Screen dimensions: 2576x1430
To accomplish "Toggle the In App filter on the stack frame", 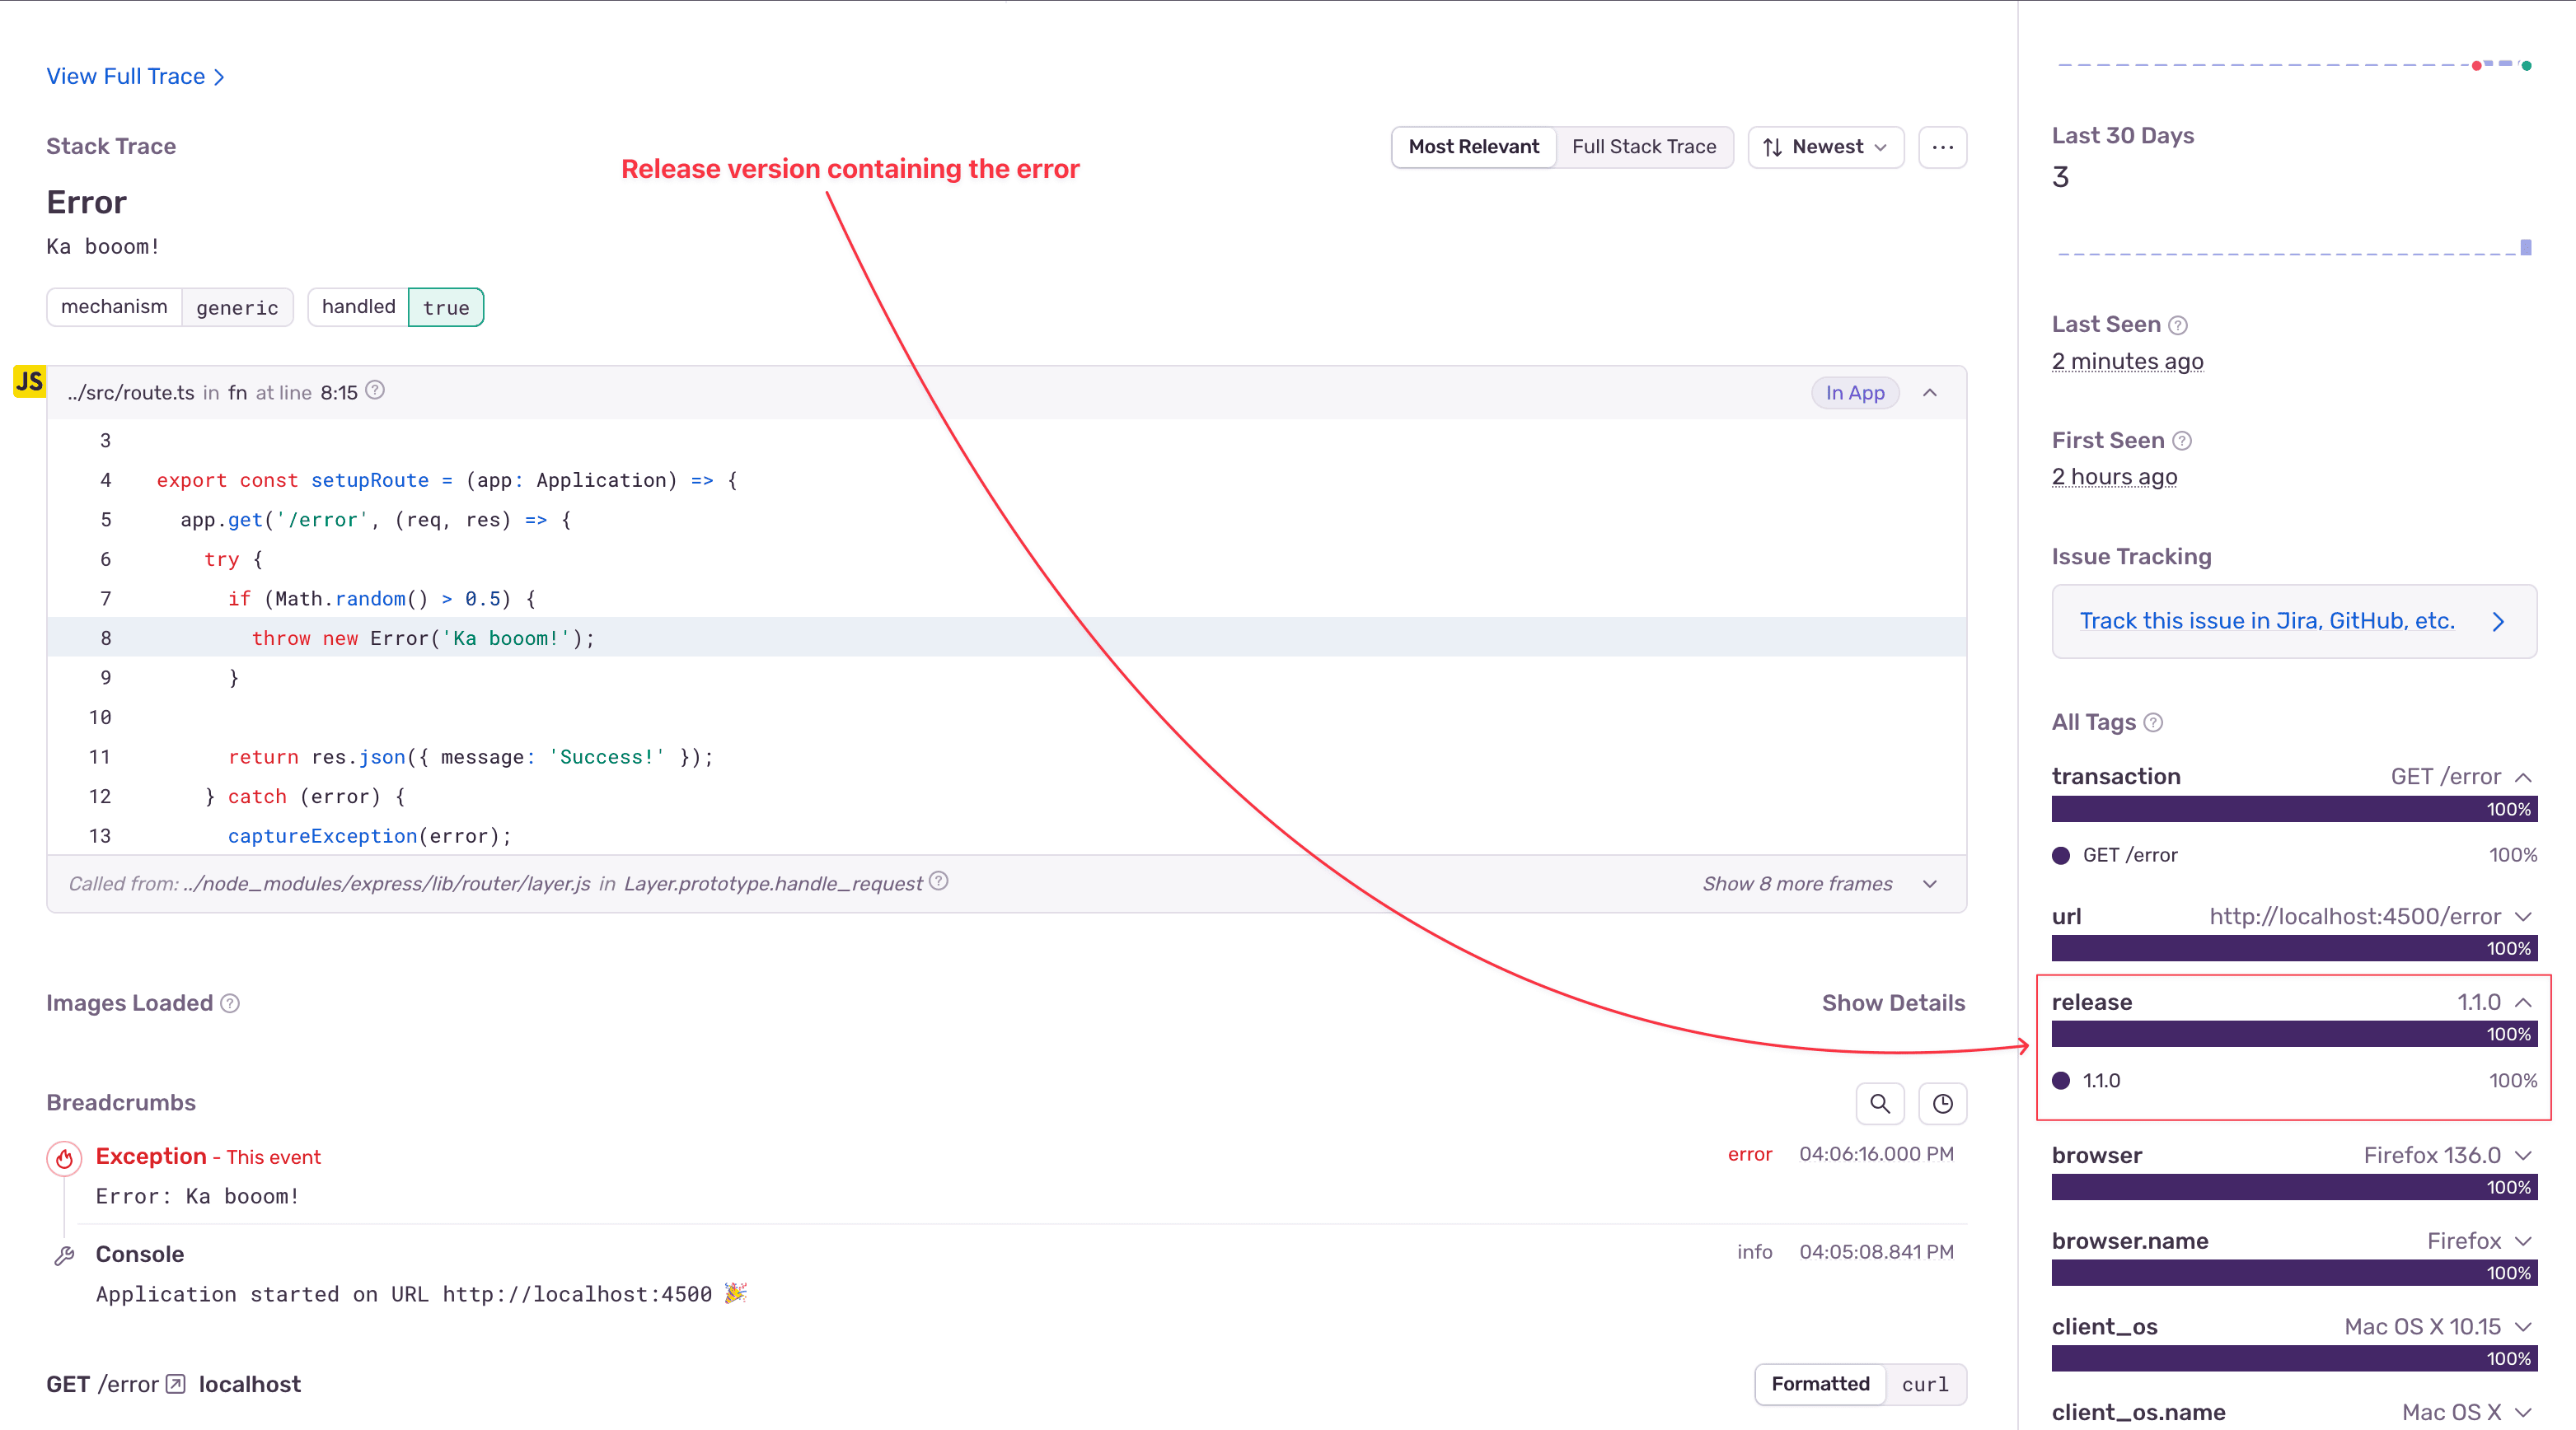I will 1854,392.
